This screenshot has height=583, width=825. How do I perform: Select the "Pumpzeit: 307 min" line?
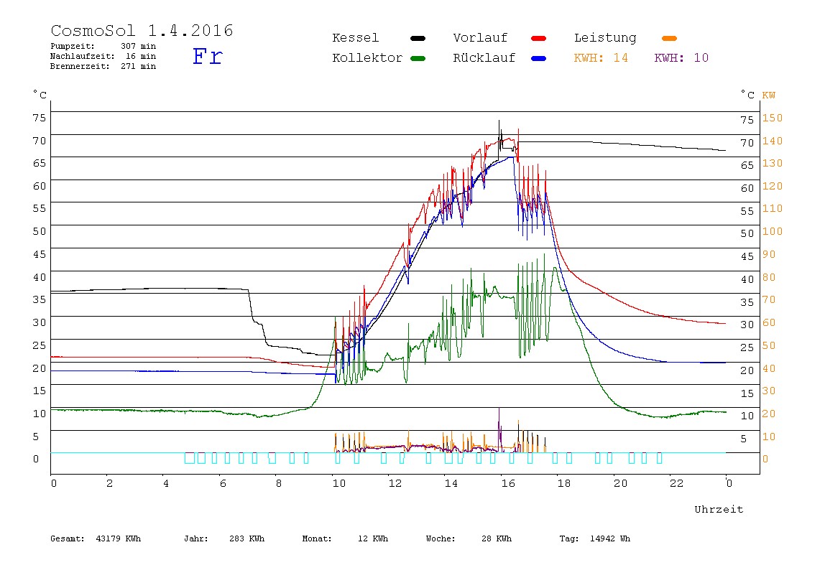(x=103, y=46)
